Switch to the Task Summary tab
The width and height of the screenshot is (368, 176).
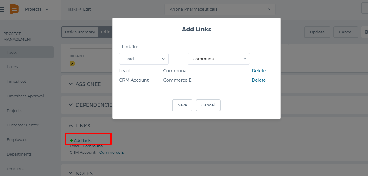tap(80, 32)
